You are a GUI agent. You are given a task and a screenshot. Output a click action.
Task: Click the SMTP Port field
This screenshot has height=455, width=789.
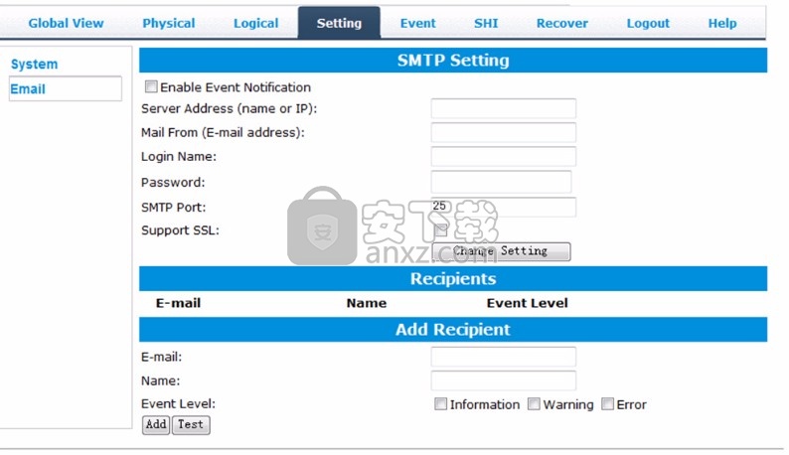[x=503, y=207]
